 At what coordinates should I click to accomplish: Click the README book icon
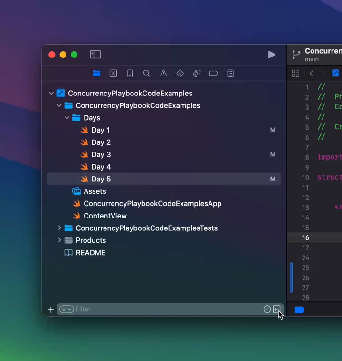[68, 253]
